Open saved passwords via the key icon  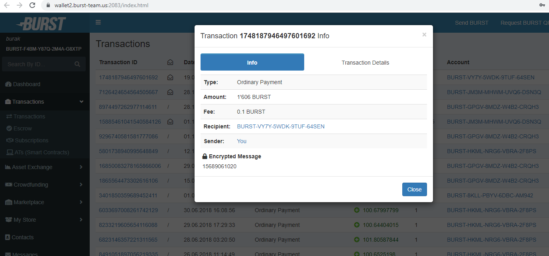[x=542, y=5]
